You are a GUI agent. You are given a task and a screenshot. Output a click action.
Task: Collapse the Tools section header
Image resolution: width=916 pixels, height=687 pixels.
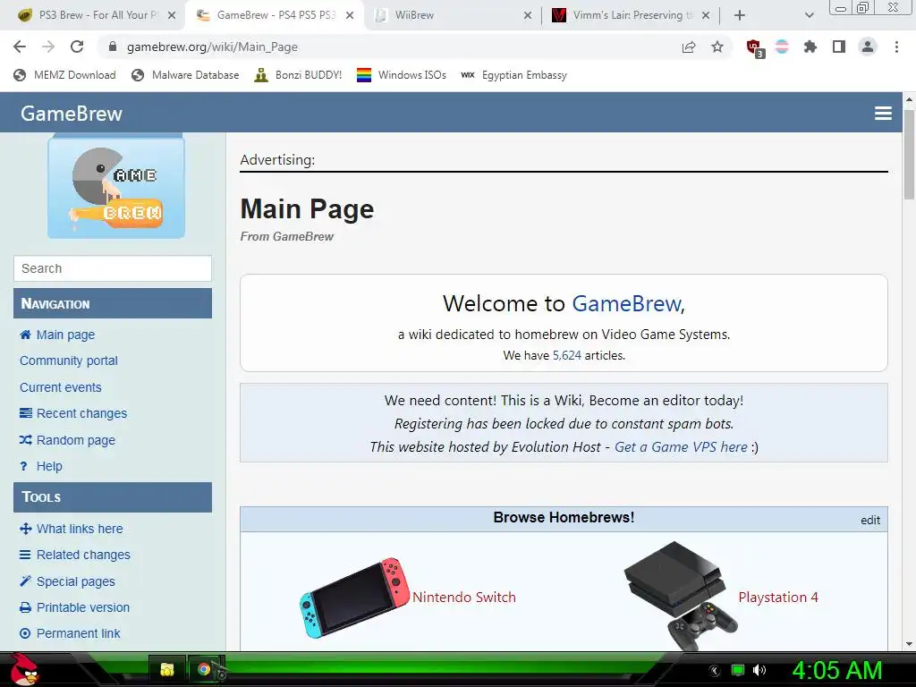point(112,497)
